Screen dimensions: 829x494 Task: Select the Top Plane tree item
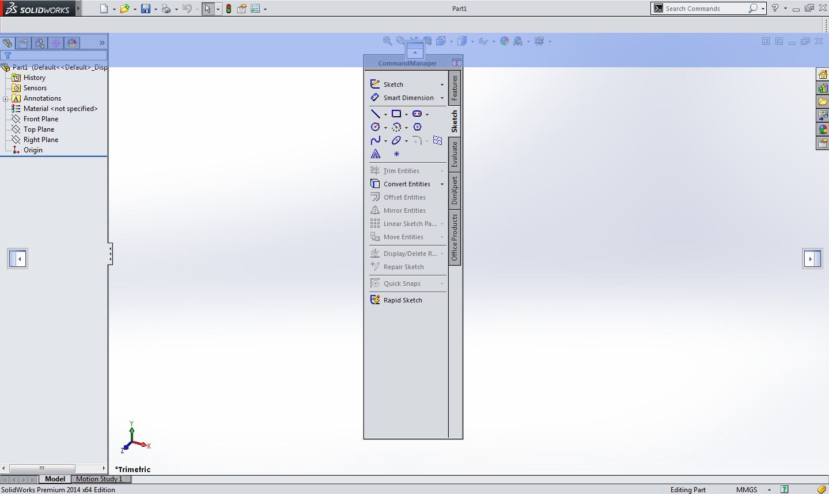pos(39,129)
